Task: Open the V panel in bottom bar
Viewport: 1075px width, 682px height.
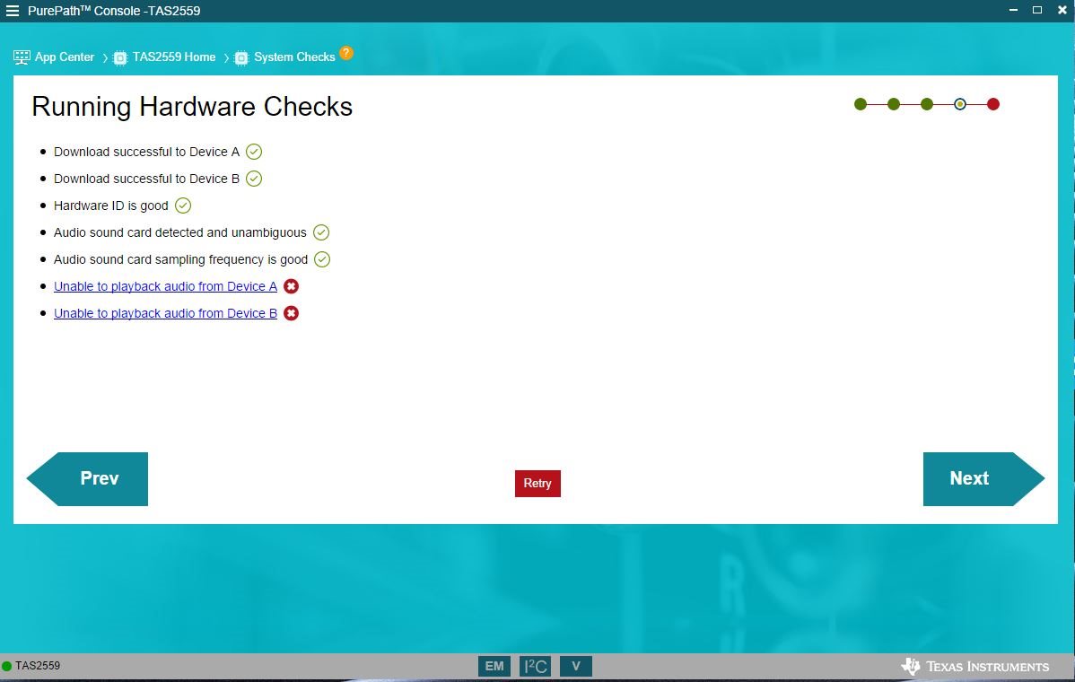Action: (x=576, y=666)
